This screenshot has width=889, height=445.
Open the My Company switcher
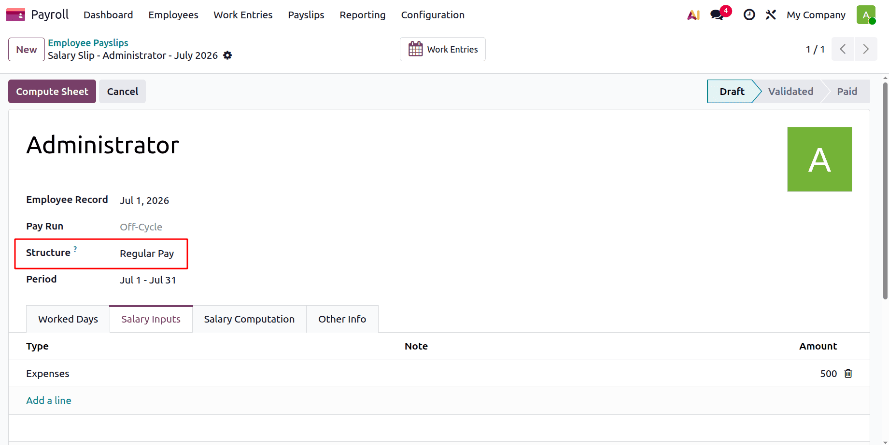click(816, 15)
